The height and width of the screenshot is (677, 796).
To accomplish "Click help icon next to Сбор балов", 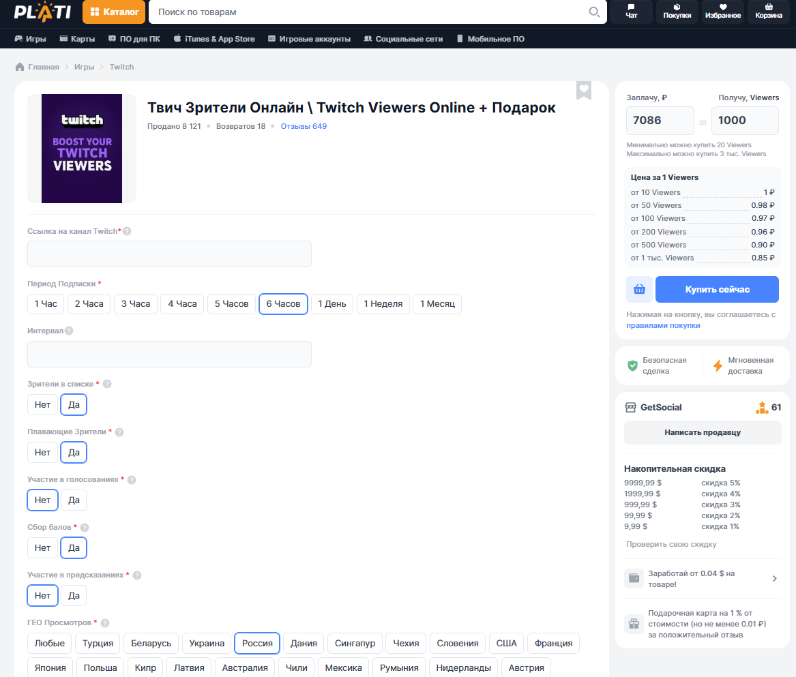I will [85, 528].
